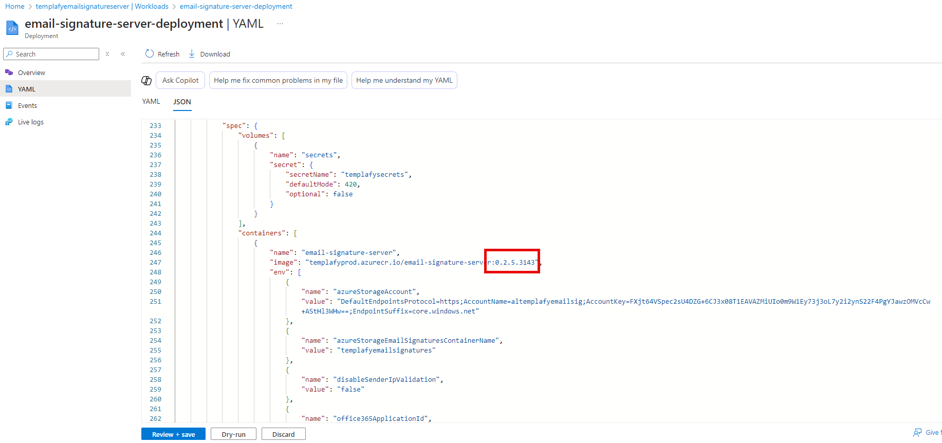Click the "optional" false value
This screenshot has height=443, width=942.
(x=343, y=194)
